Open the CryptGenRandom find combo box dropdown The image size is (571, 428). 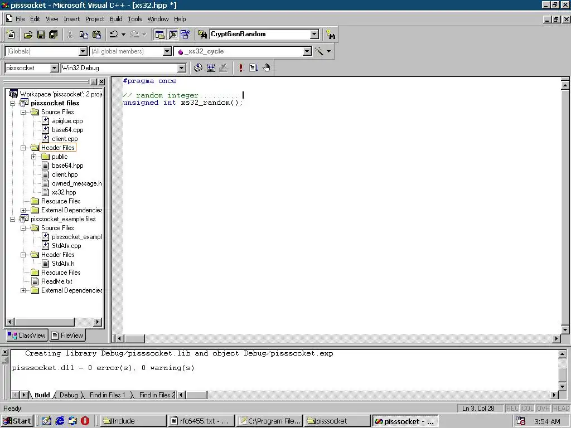314,34
